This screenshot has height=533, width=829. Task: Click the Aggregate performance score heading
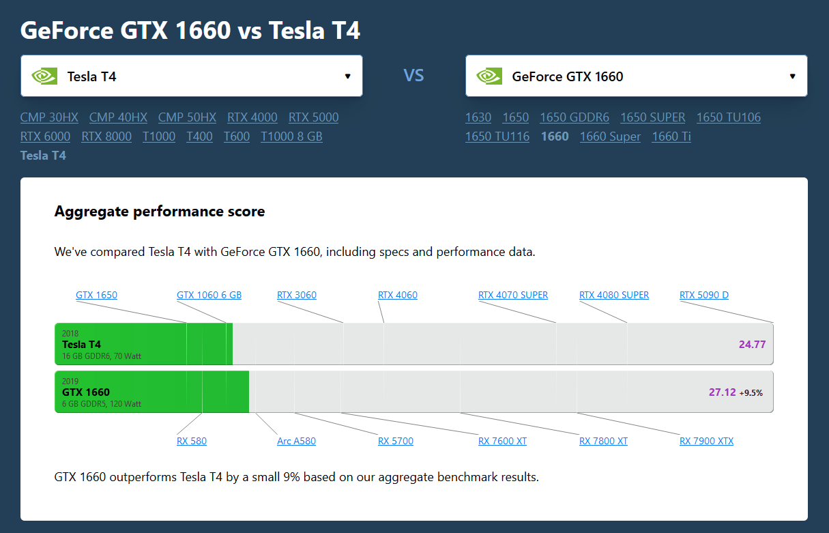pos(160,212)
